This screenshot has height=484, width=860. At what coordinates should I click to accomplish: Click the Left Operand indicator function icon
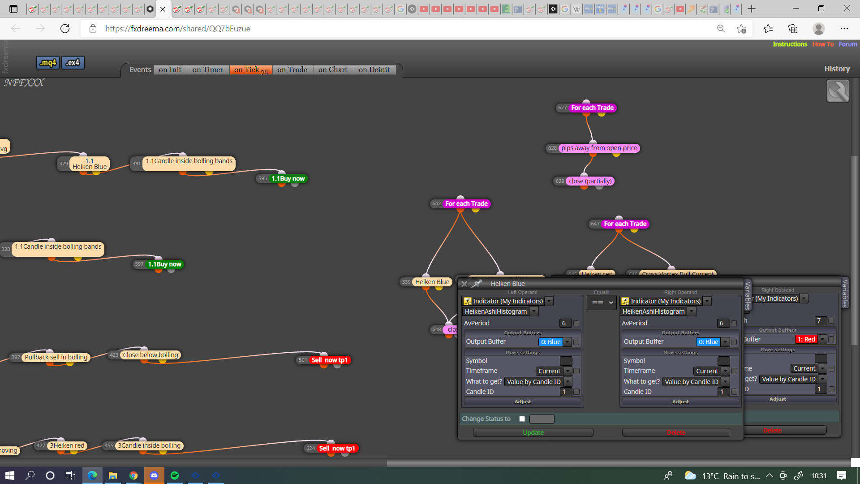[468, 301]
